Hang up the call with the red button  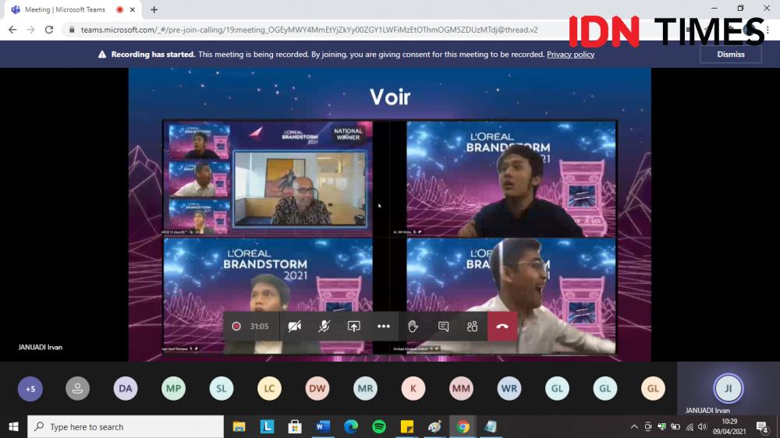(x=502, y=327)
